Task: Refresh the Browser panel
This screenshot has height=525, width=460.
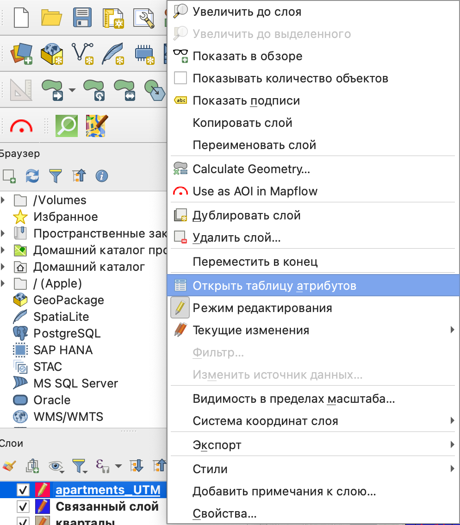Action: [x=32, y=176]
